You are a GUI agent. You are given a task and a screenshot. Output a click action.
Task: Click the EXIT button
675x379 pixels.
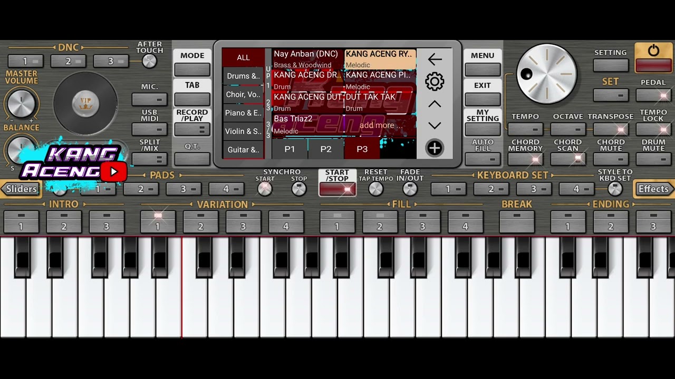(483, 99)
